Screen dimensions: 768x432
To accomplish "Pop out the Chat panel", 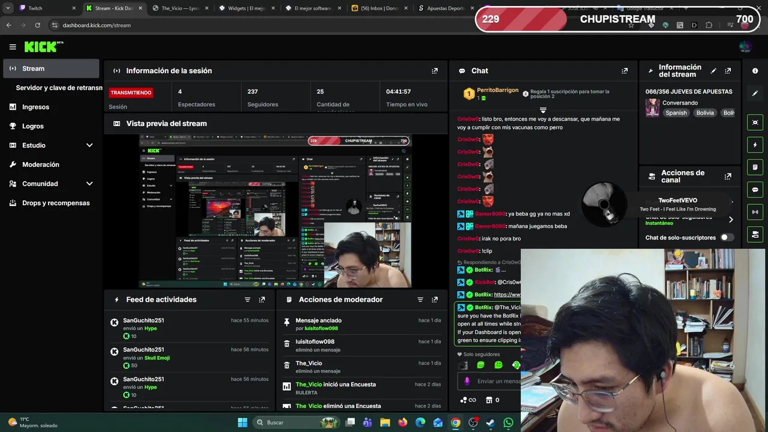I will pyautogui.click(x=625, y=71).
